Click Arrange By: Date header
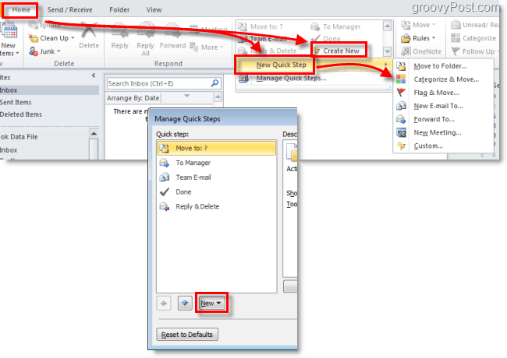This screenshot has height=358, width=507. coord(133,98)
